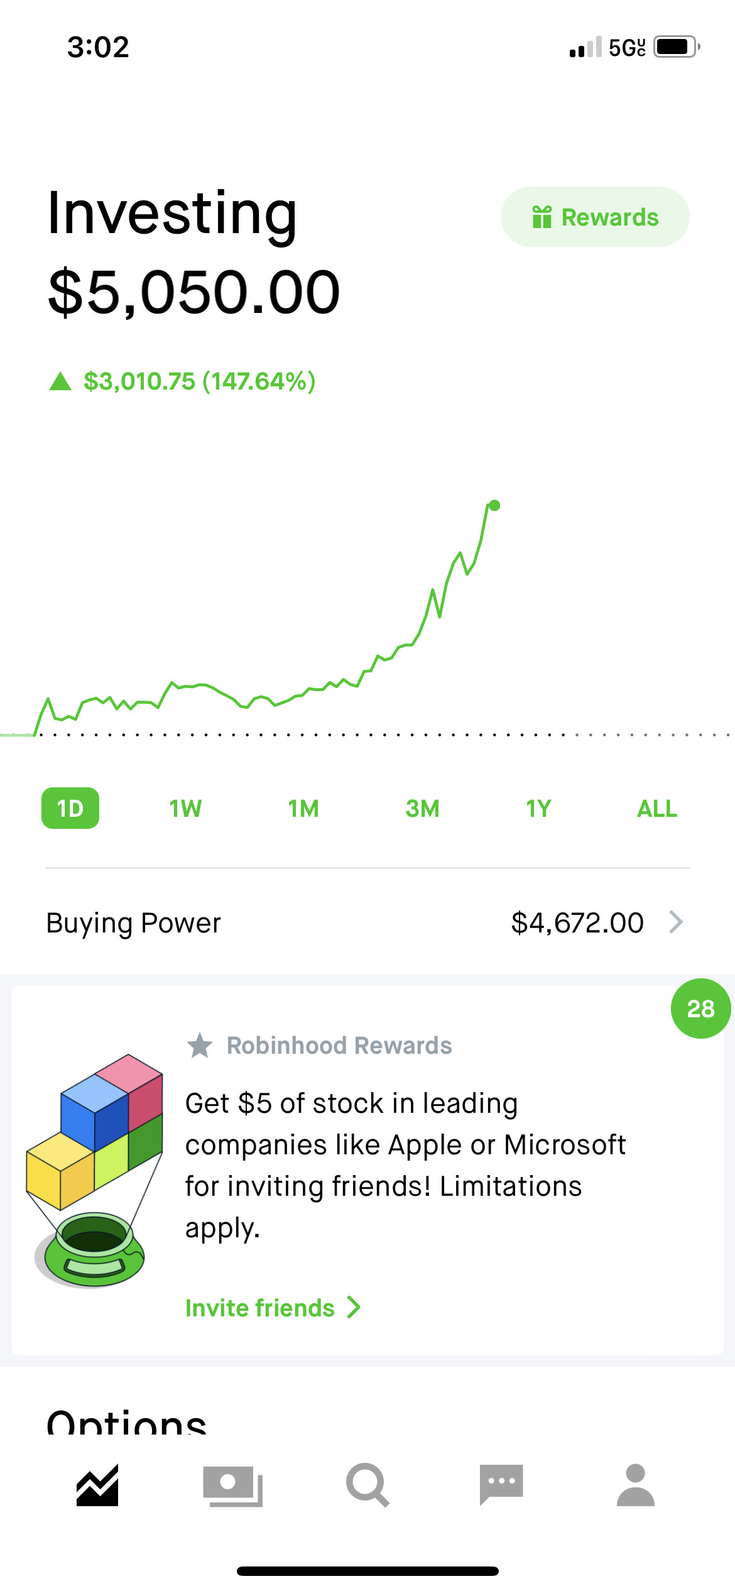
Task: Show the ALL time chart range
Action: [x=657, y=809]
